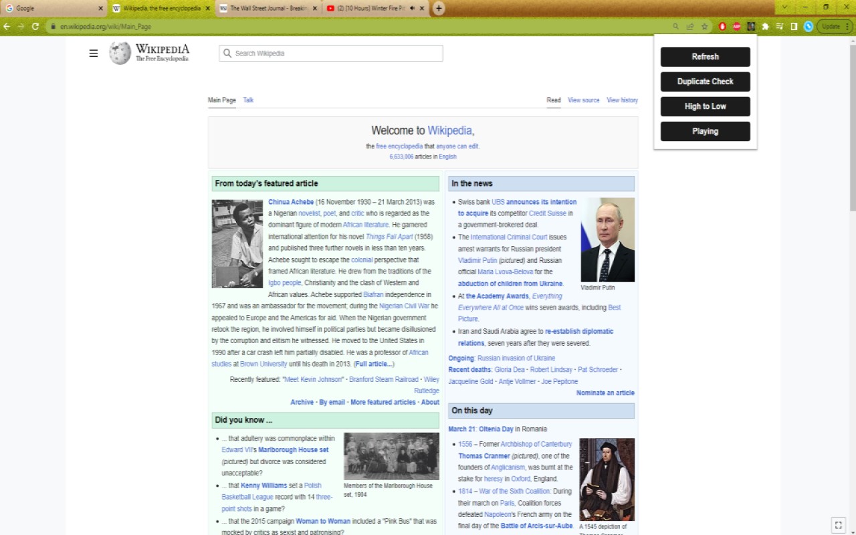Click the share page icon

pos(690,27)
